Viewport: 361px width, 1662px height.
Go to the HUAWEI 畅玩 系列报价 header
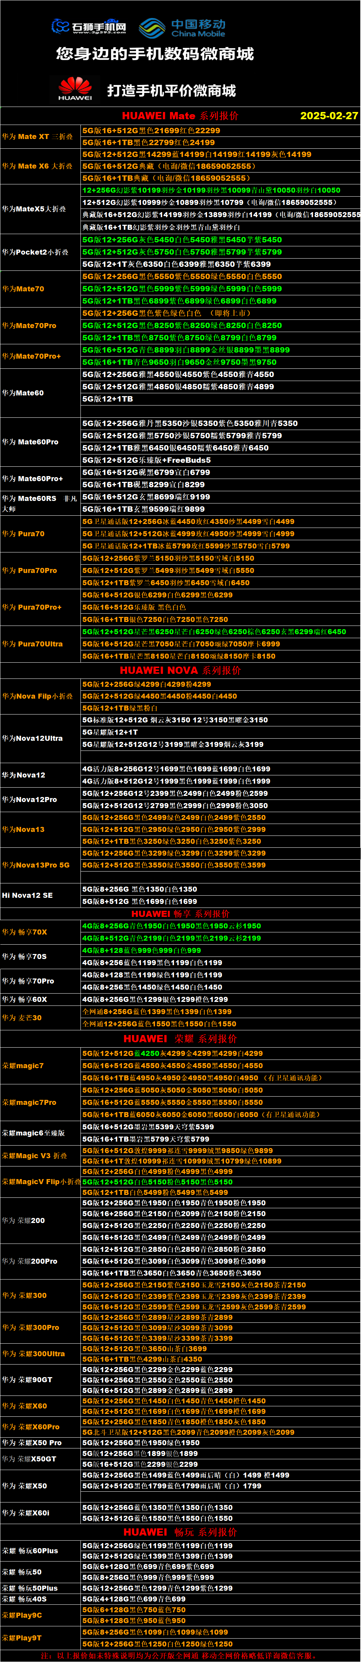coord(180,1532)
